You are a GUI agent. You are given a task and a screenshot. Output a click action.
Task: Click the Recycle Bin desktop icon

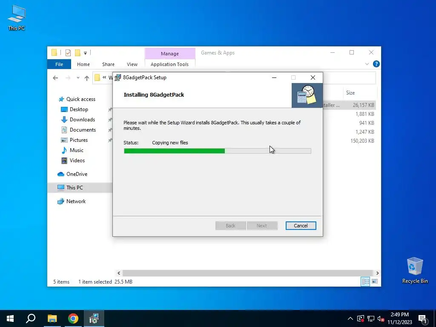tap(415, 270)
